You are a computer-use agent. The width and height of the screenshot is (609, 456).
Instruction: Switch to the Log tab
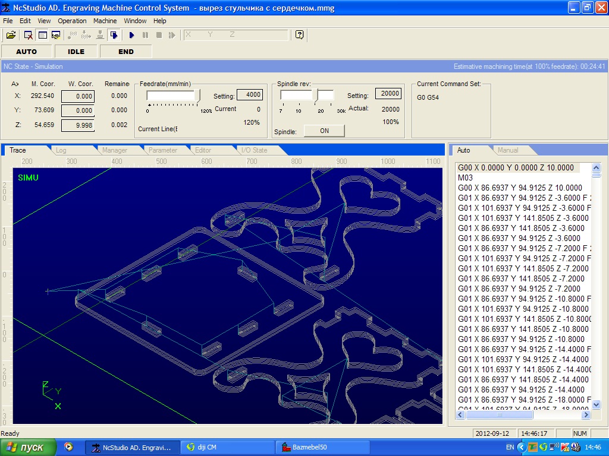(x=61, y=150)
